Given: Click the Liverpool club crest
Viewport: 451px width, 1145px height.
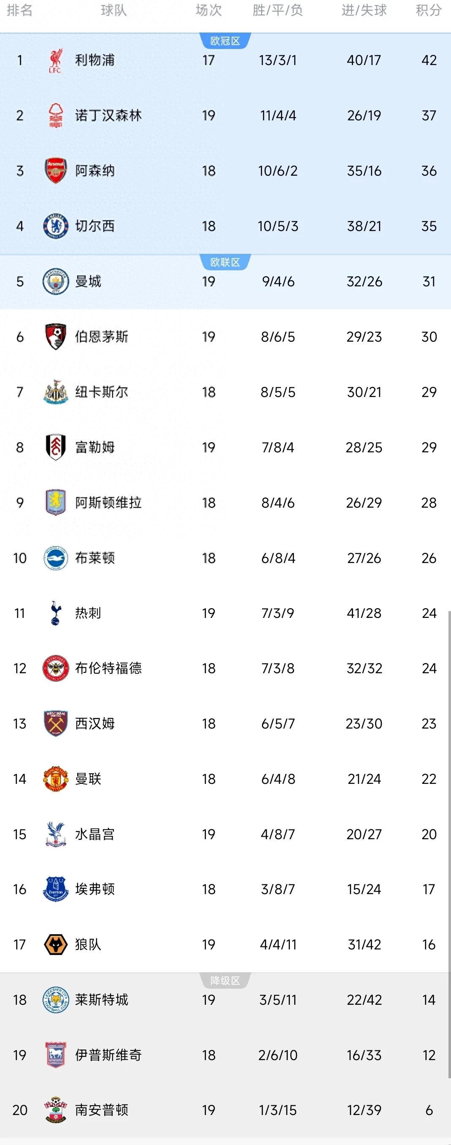Looking at the screenshot, I should click(56, 60).
